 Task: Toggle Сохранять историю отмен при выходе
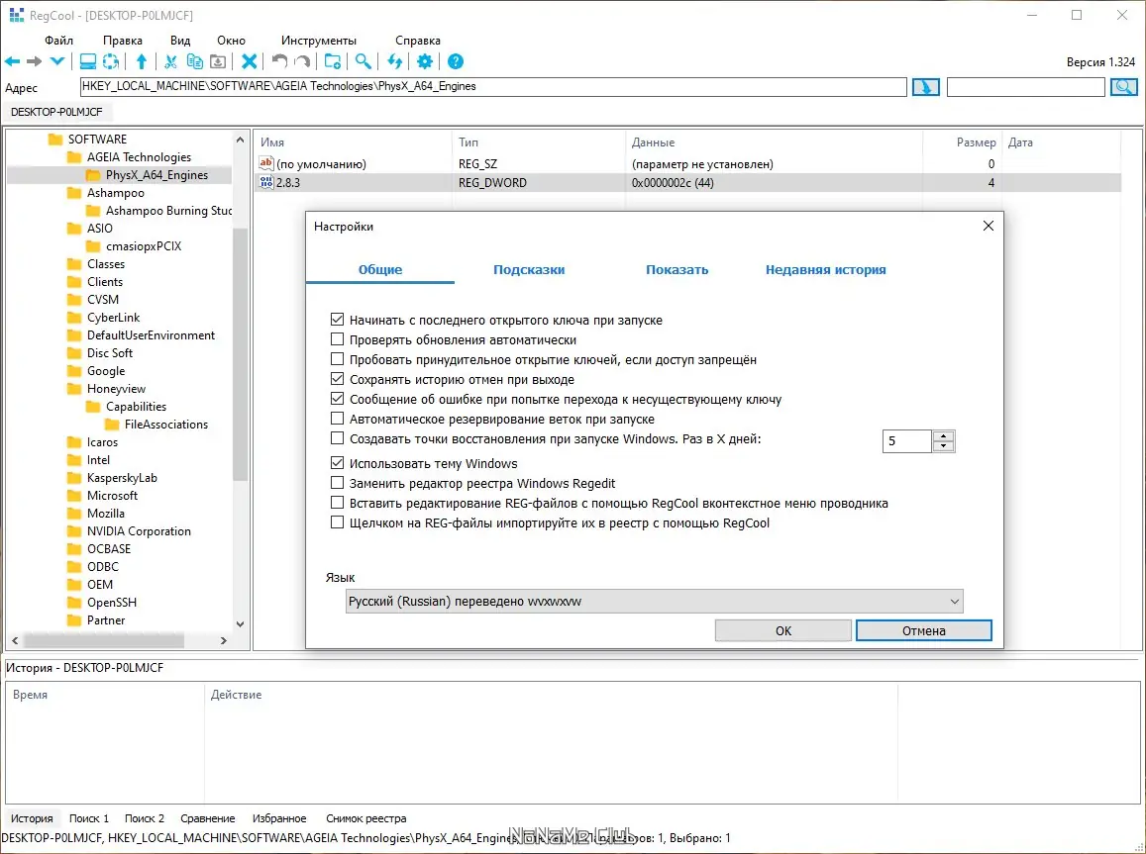337,378
